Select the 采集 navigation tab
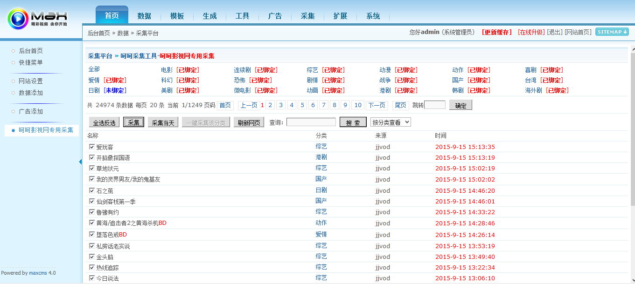The width and height of the screenshot is (635, 284). point(307,15)
